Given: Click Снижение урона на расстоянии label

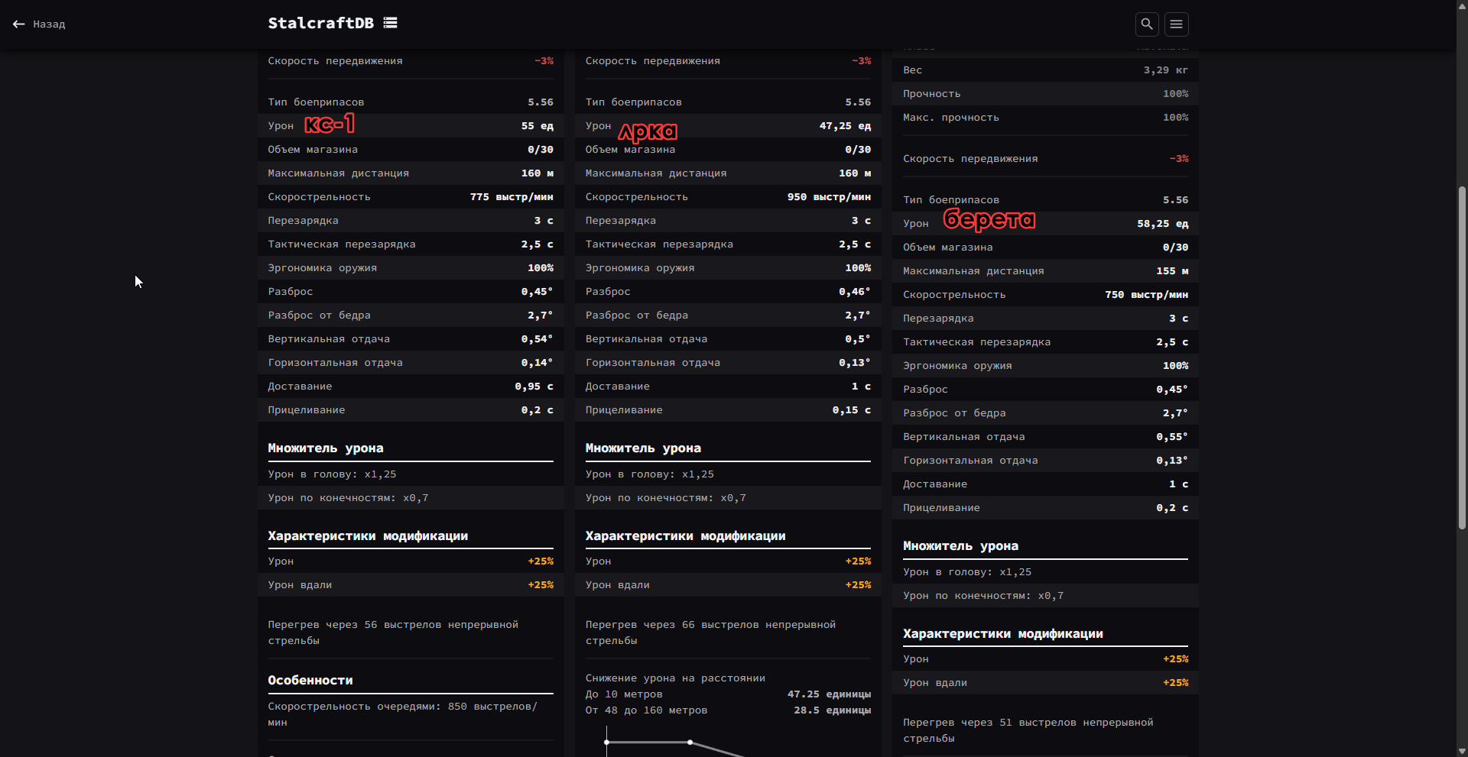Looking at the screenshot, I should (x=675, y=678).
